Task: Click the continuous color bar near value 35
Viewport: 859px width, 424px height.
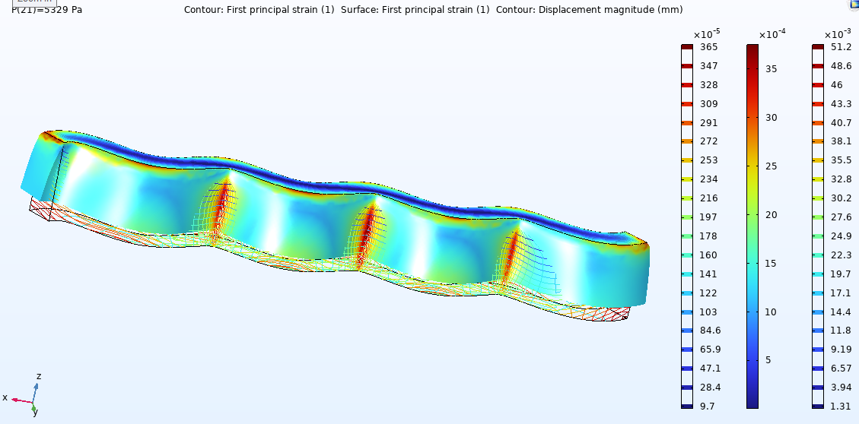Action: tap(752, 69)
